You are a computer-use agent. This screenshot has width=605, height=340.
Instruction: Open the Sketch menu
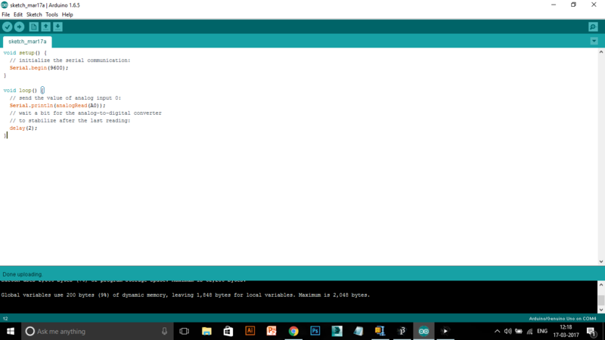click(34, 14)
